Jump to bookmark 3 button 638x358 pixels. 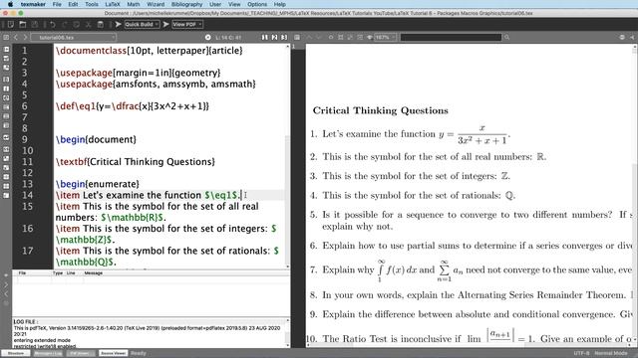pos(284,38)
